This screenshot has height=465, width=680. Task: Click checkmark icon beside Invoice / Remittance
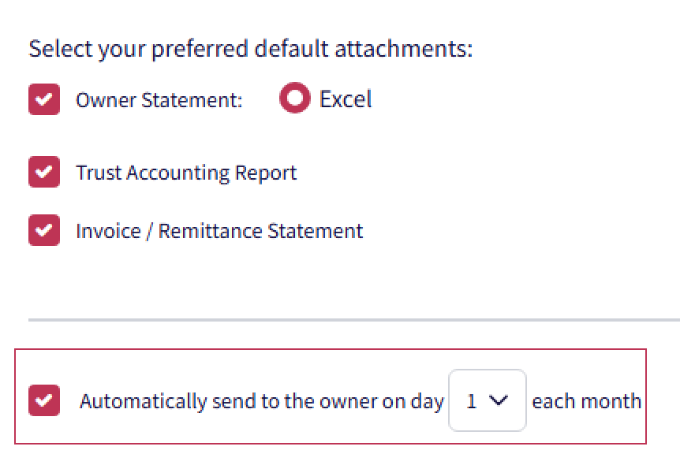[x=44, y=231]
